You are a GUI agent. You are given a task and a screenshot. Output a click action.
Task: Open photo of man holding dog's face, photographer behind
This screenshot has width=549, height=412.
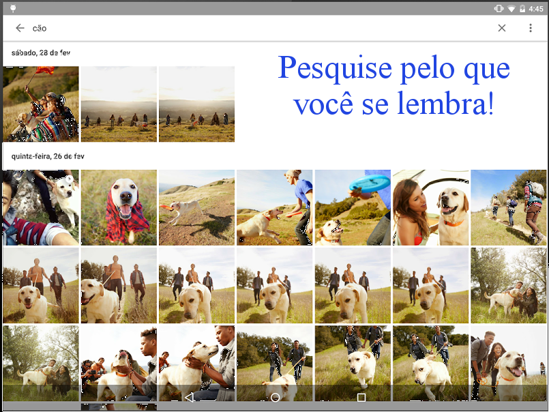tap(119, 363)
